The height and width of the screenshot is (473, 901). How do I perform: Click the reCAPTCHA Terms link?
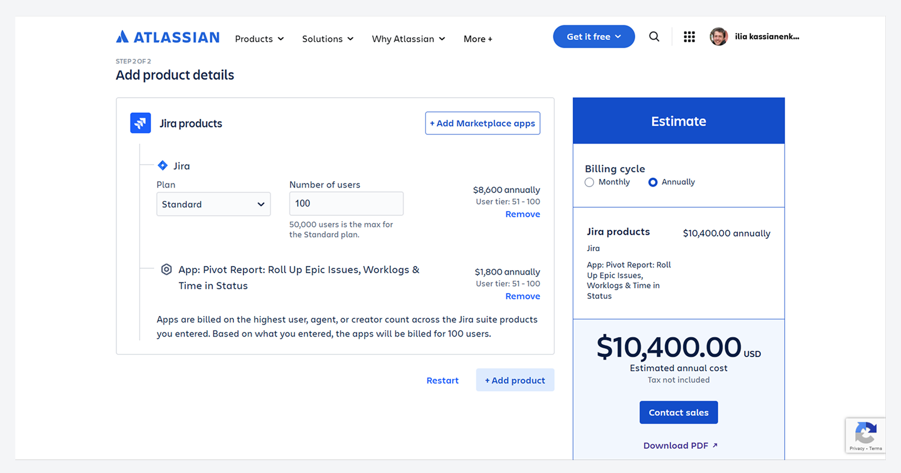click(x=876, y=448)
